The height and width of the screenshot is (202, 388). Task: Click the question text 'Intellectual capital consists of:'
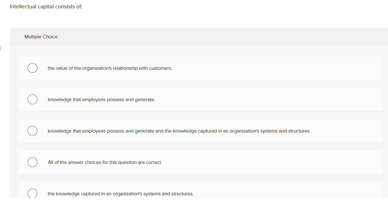[46, 6]
